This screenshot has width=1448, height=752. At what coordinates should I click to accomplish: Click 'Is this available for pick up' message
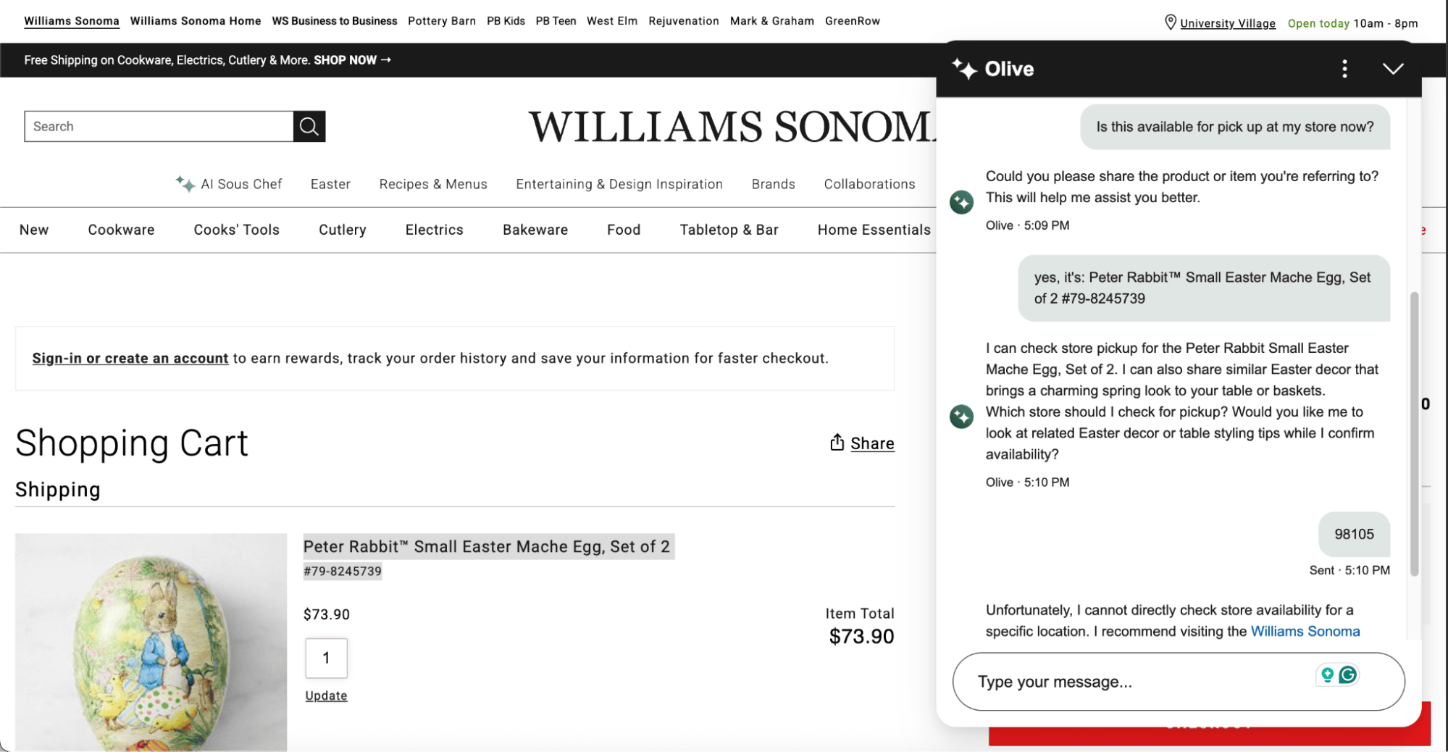tap(1235, 127)
